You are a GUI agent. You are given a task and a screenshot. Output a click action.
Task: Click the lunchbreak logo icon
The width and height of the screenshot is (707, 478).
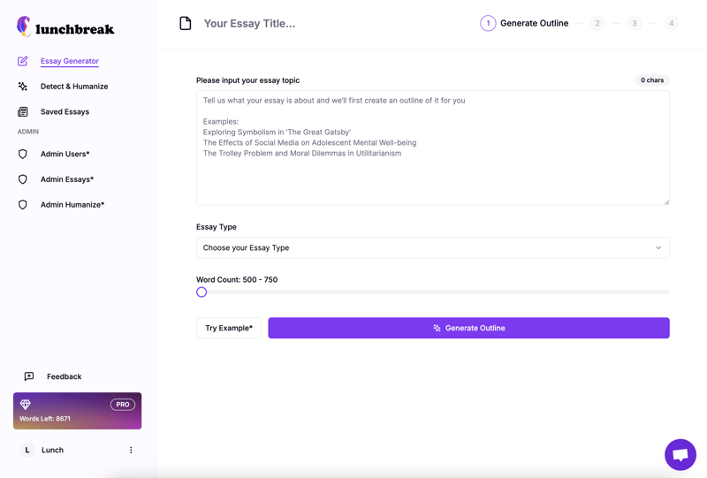tap(24, 27)
